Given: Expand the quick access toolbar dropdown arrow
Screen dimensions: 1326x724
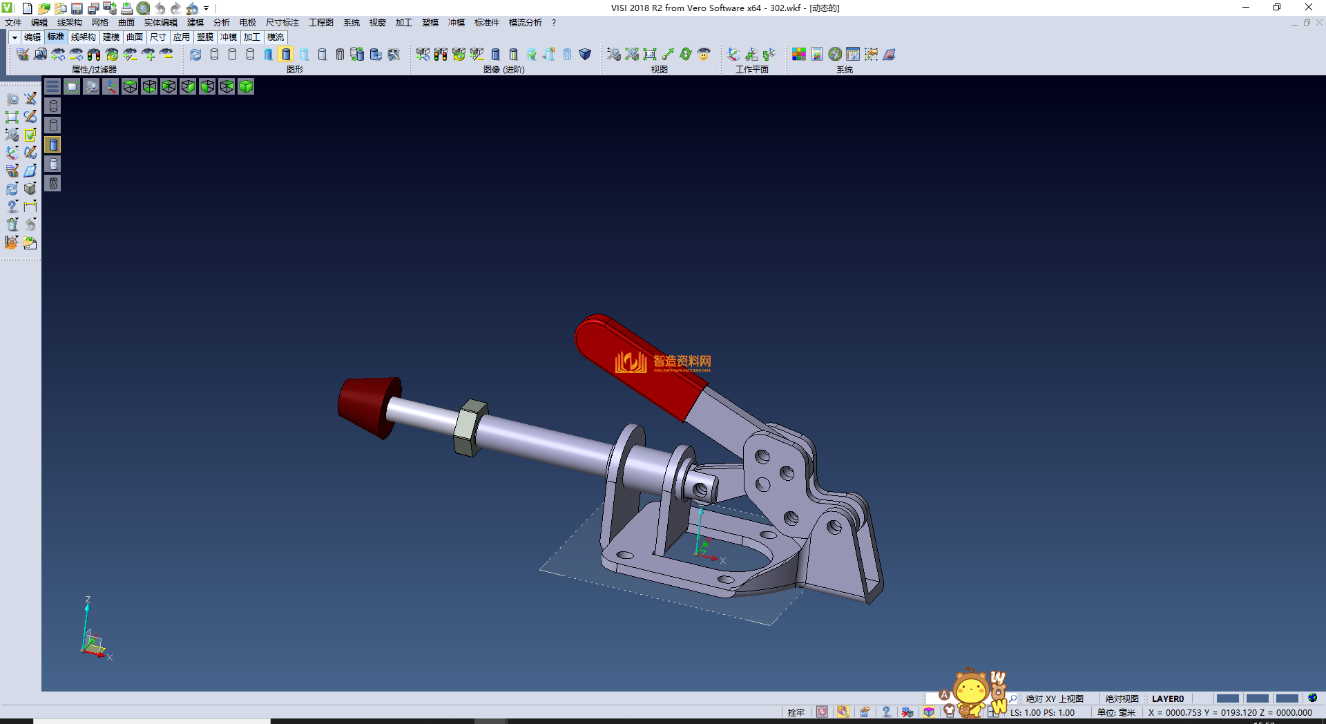Looking at the screenshot, I should (206, 8).
